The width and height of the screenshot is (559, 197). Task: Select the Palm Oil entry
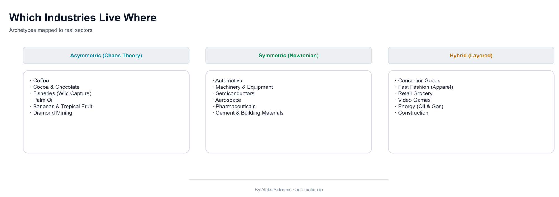coord(43,100)
